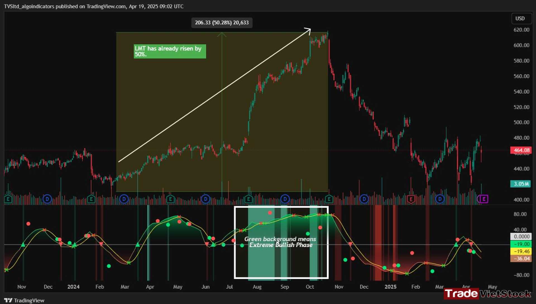Click the 'TVSltd_algoindicators published on TradingView.com' header text
Image resolution: width=536 pixels, height=304 pixels.
point(65,6)
